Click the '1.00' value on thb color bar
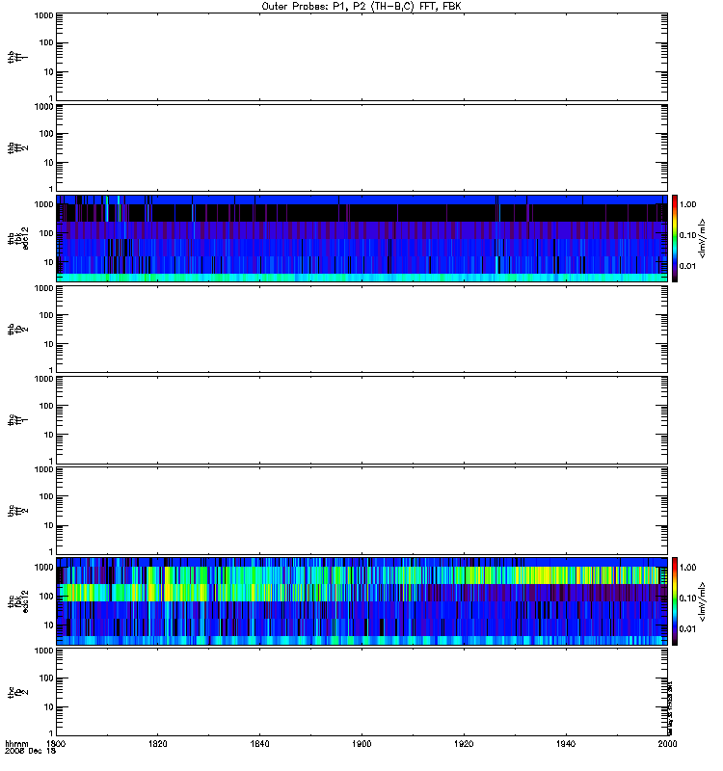This screenshot has width=723, height=771. click(687, 204)
